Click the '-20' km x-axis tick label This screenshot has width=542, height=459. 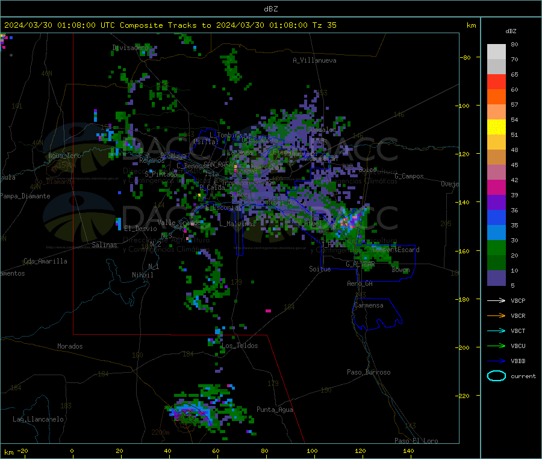coord(22,451)
